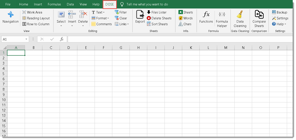This screenshot has width=296, height=140.
Task: Click the Delete Sheets tool
Action: (159, 18)
